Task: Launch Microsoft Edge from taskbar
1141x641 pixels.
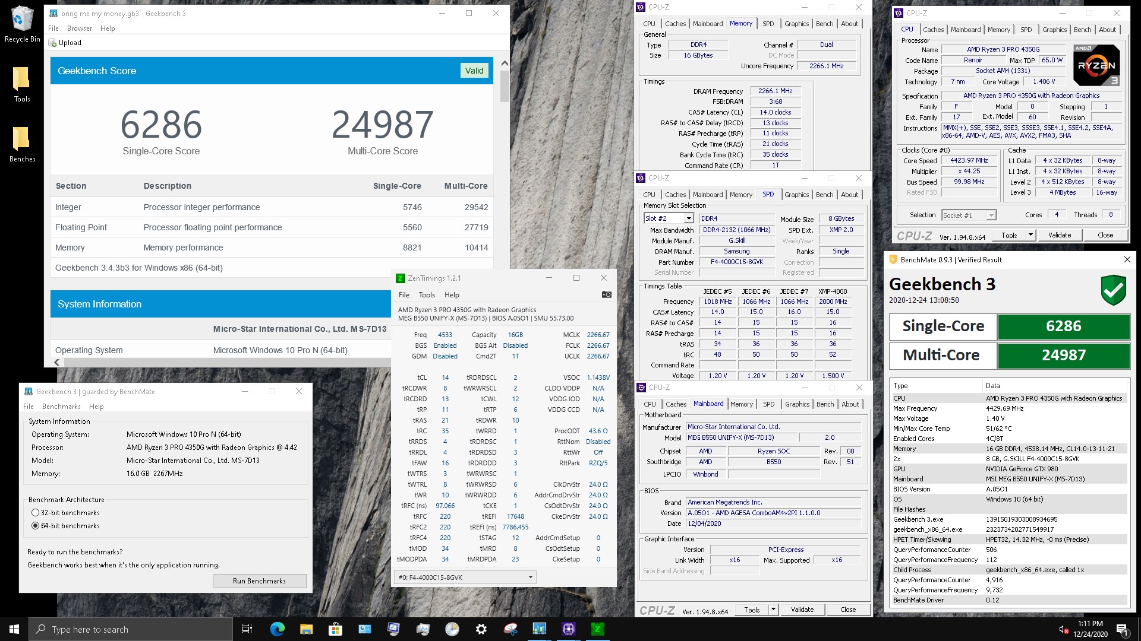Action: pyautogui.click(x=277, y=629)
